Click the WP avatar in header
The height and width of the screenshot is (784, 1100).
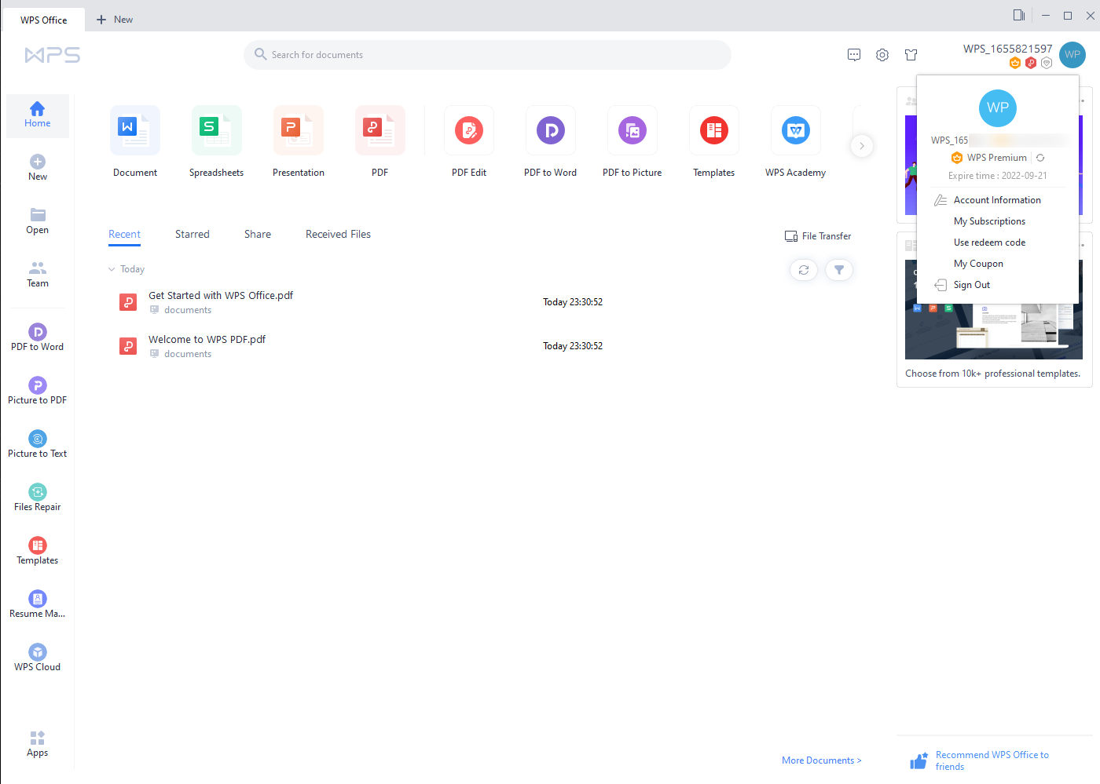point(1072,55)
